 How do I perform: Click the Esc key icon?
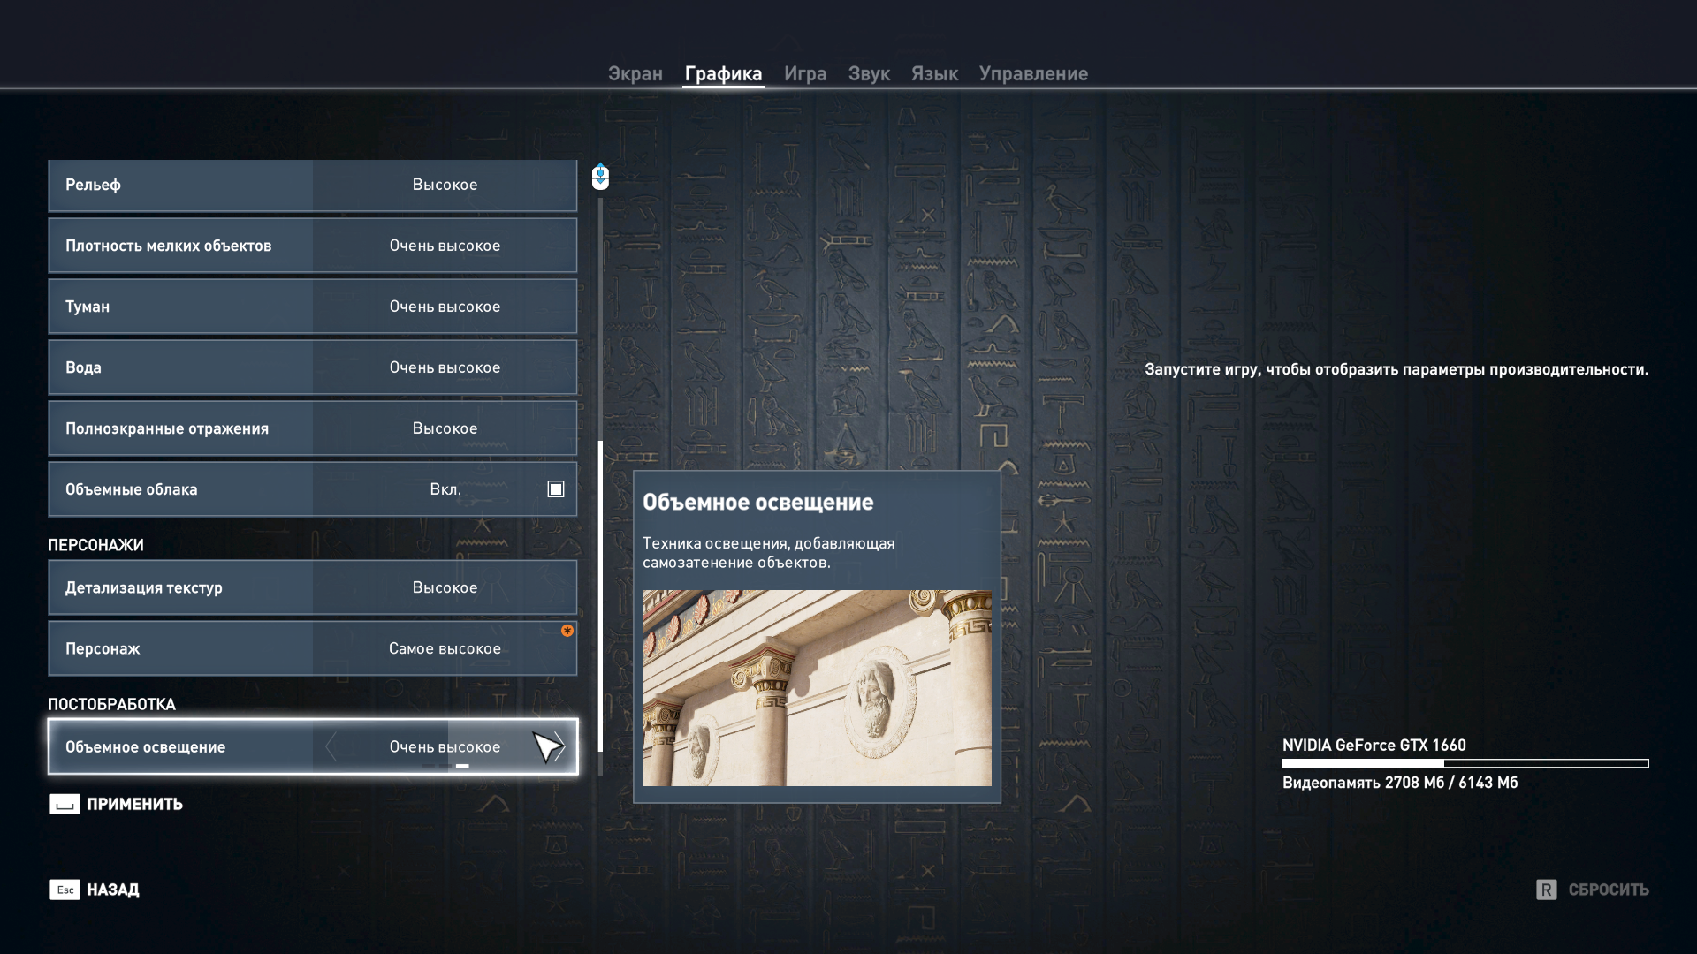(x=65, y=890)
